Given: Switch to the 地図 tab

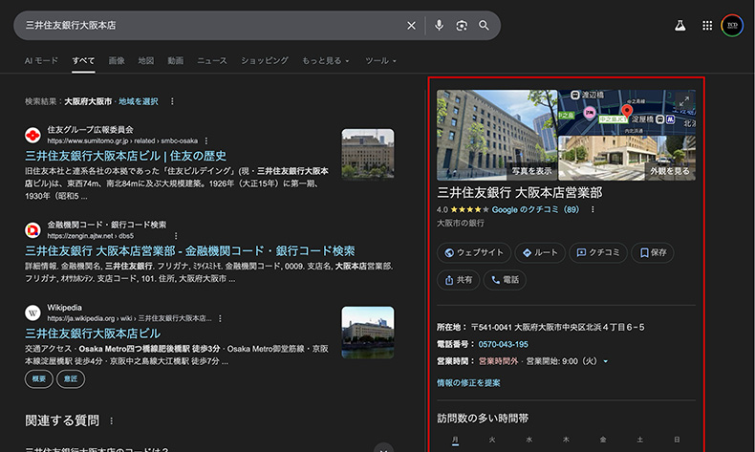Looking at the screenshot, I should (146, 60).
